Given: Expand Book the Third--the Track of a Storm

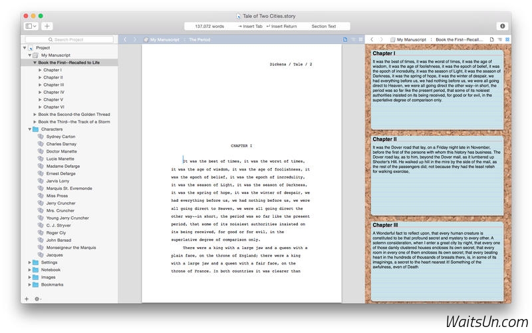Looking at the screenshot, I should pos(35,122).
